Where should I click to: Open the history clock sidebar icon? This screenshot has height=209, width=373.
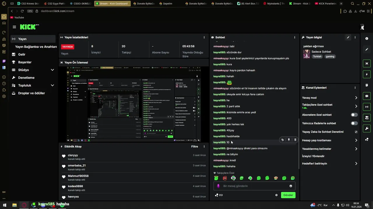coord(4,83)
